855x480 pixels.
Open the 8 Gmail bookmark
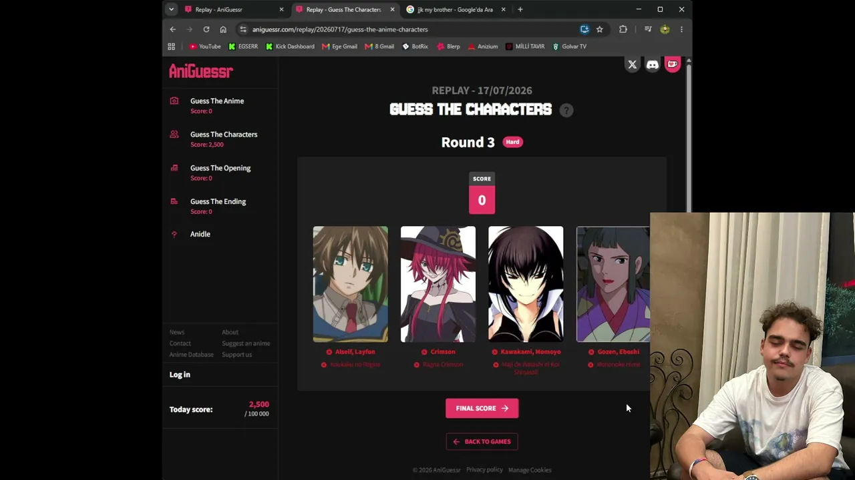(379, 47)
